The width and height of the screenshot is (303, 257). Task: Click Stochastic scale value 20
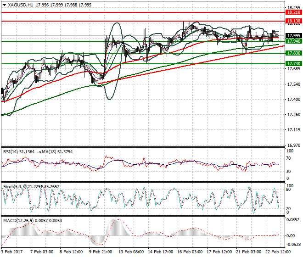click(x=288, y=209)
